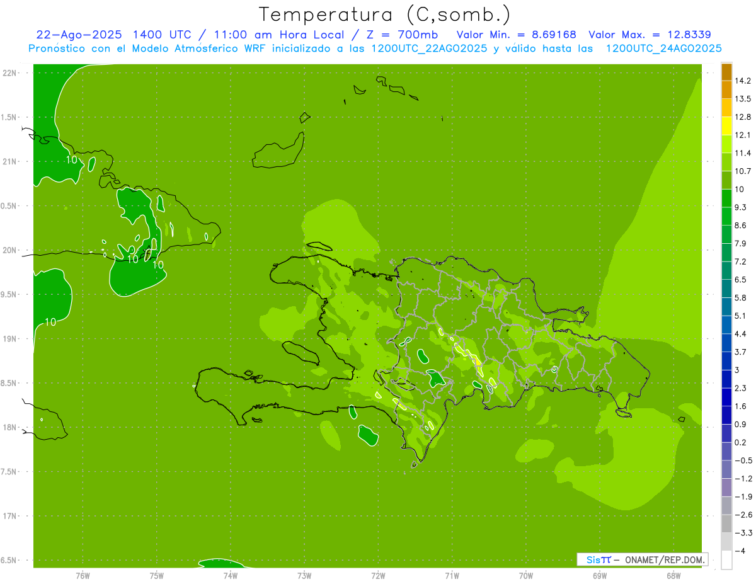Pick the purple swatch between -1.2 and -1.9
The width and height of the screenshot is (756, 584).
(x=726, y=487)
